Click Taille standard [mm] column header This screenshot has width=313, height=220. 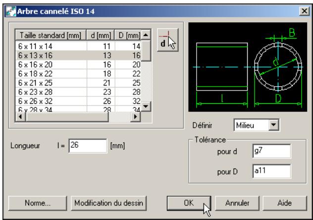click(x=51, y=35)
